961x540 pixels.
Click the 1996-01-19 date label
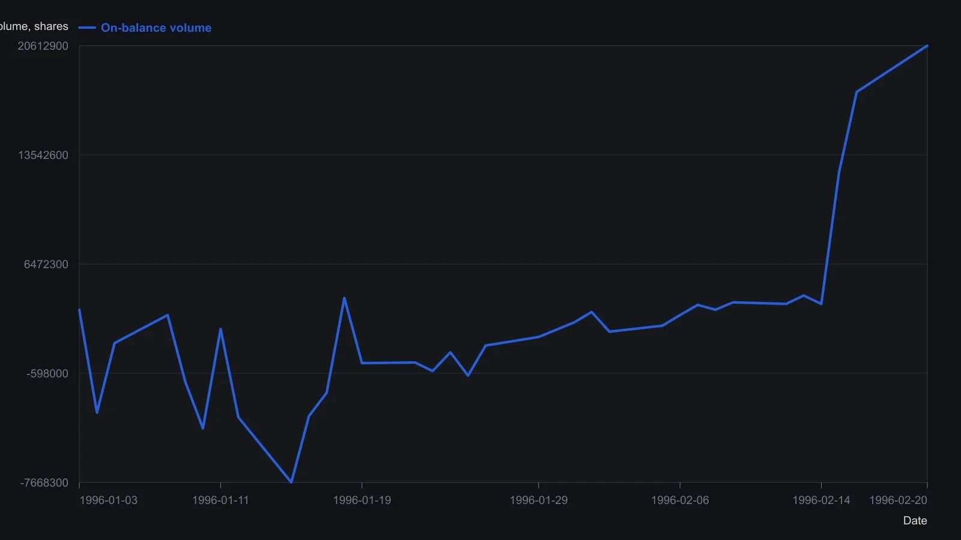(362, 500)
